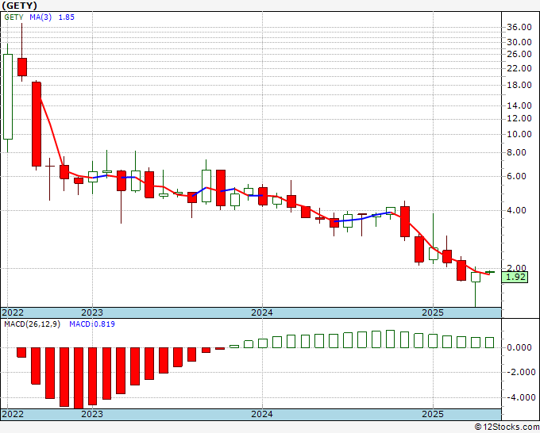The image size is (540, 433).
Task: Click the last green MACD histogram bar
Action: 489,343
